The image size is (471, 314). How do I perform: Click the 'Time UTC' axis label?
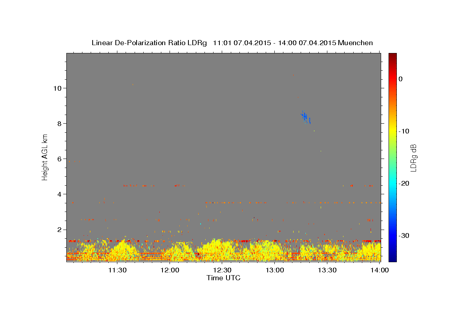click(x=223, y=278)
